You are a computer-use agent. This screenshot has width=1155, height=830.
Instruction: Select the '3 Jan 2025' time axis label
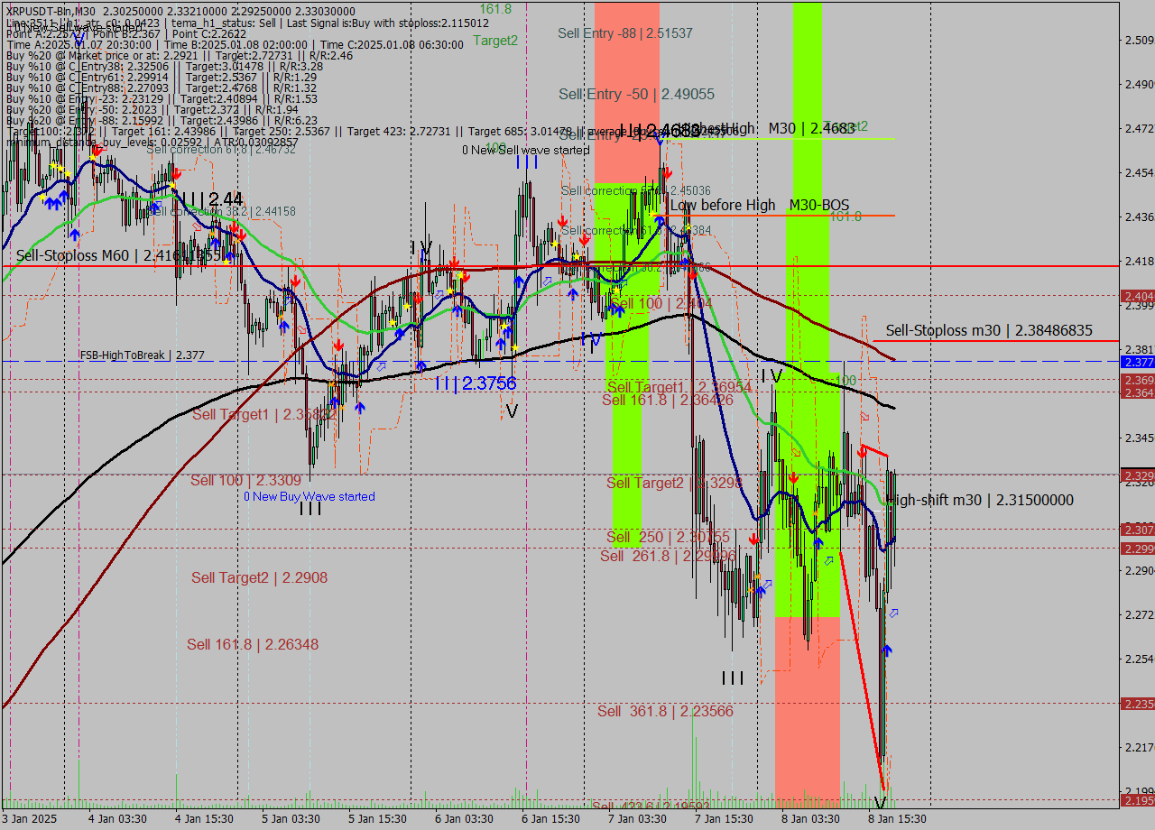[x=29, y=819]
